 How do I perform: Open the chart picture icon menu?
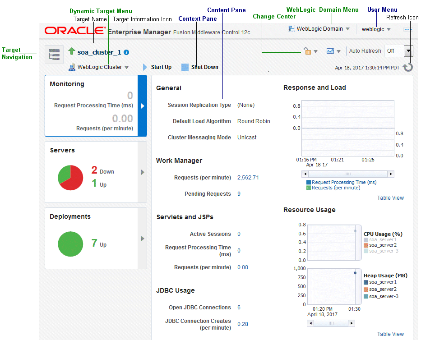tap(330, 51)
